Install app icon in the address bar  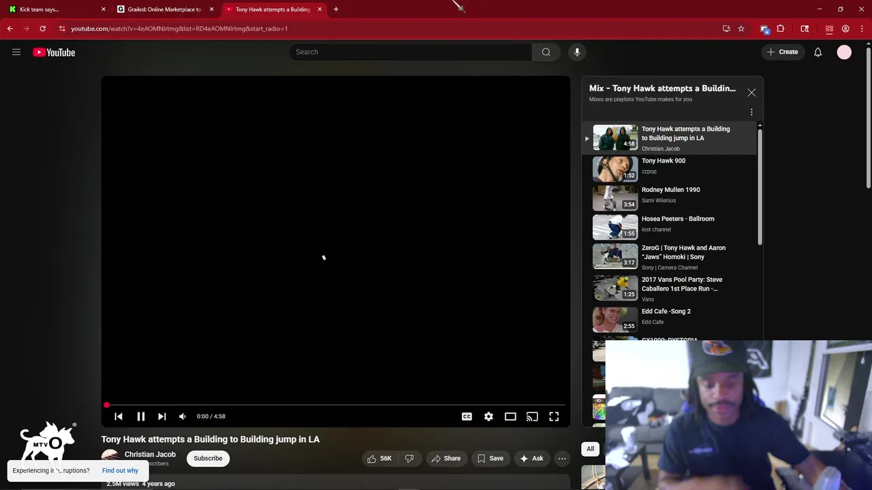click(x=726, y=29)
